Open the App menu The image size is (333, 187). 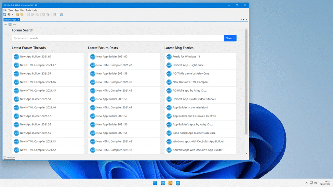click(17, 10)
